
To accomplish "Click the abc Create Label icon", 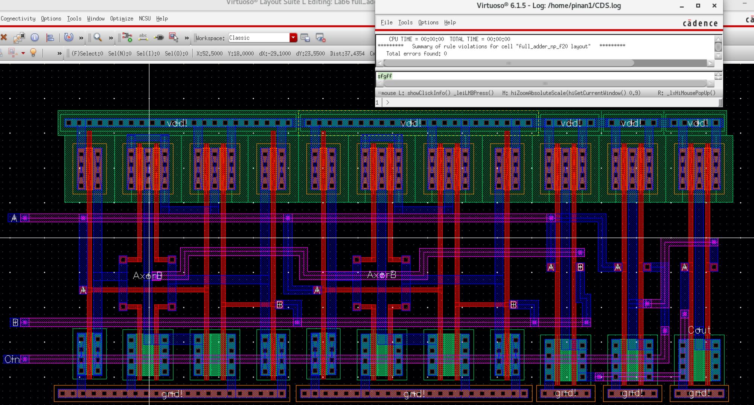I will click(143, 37).
